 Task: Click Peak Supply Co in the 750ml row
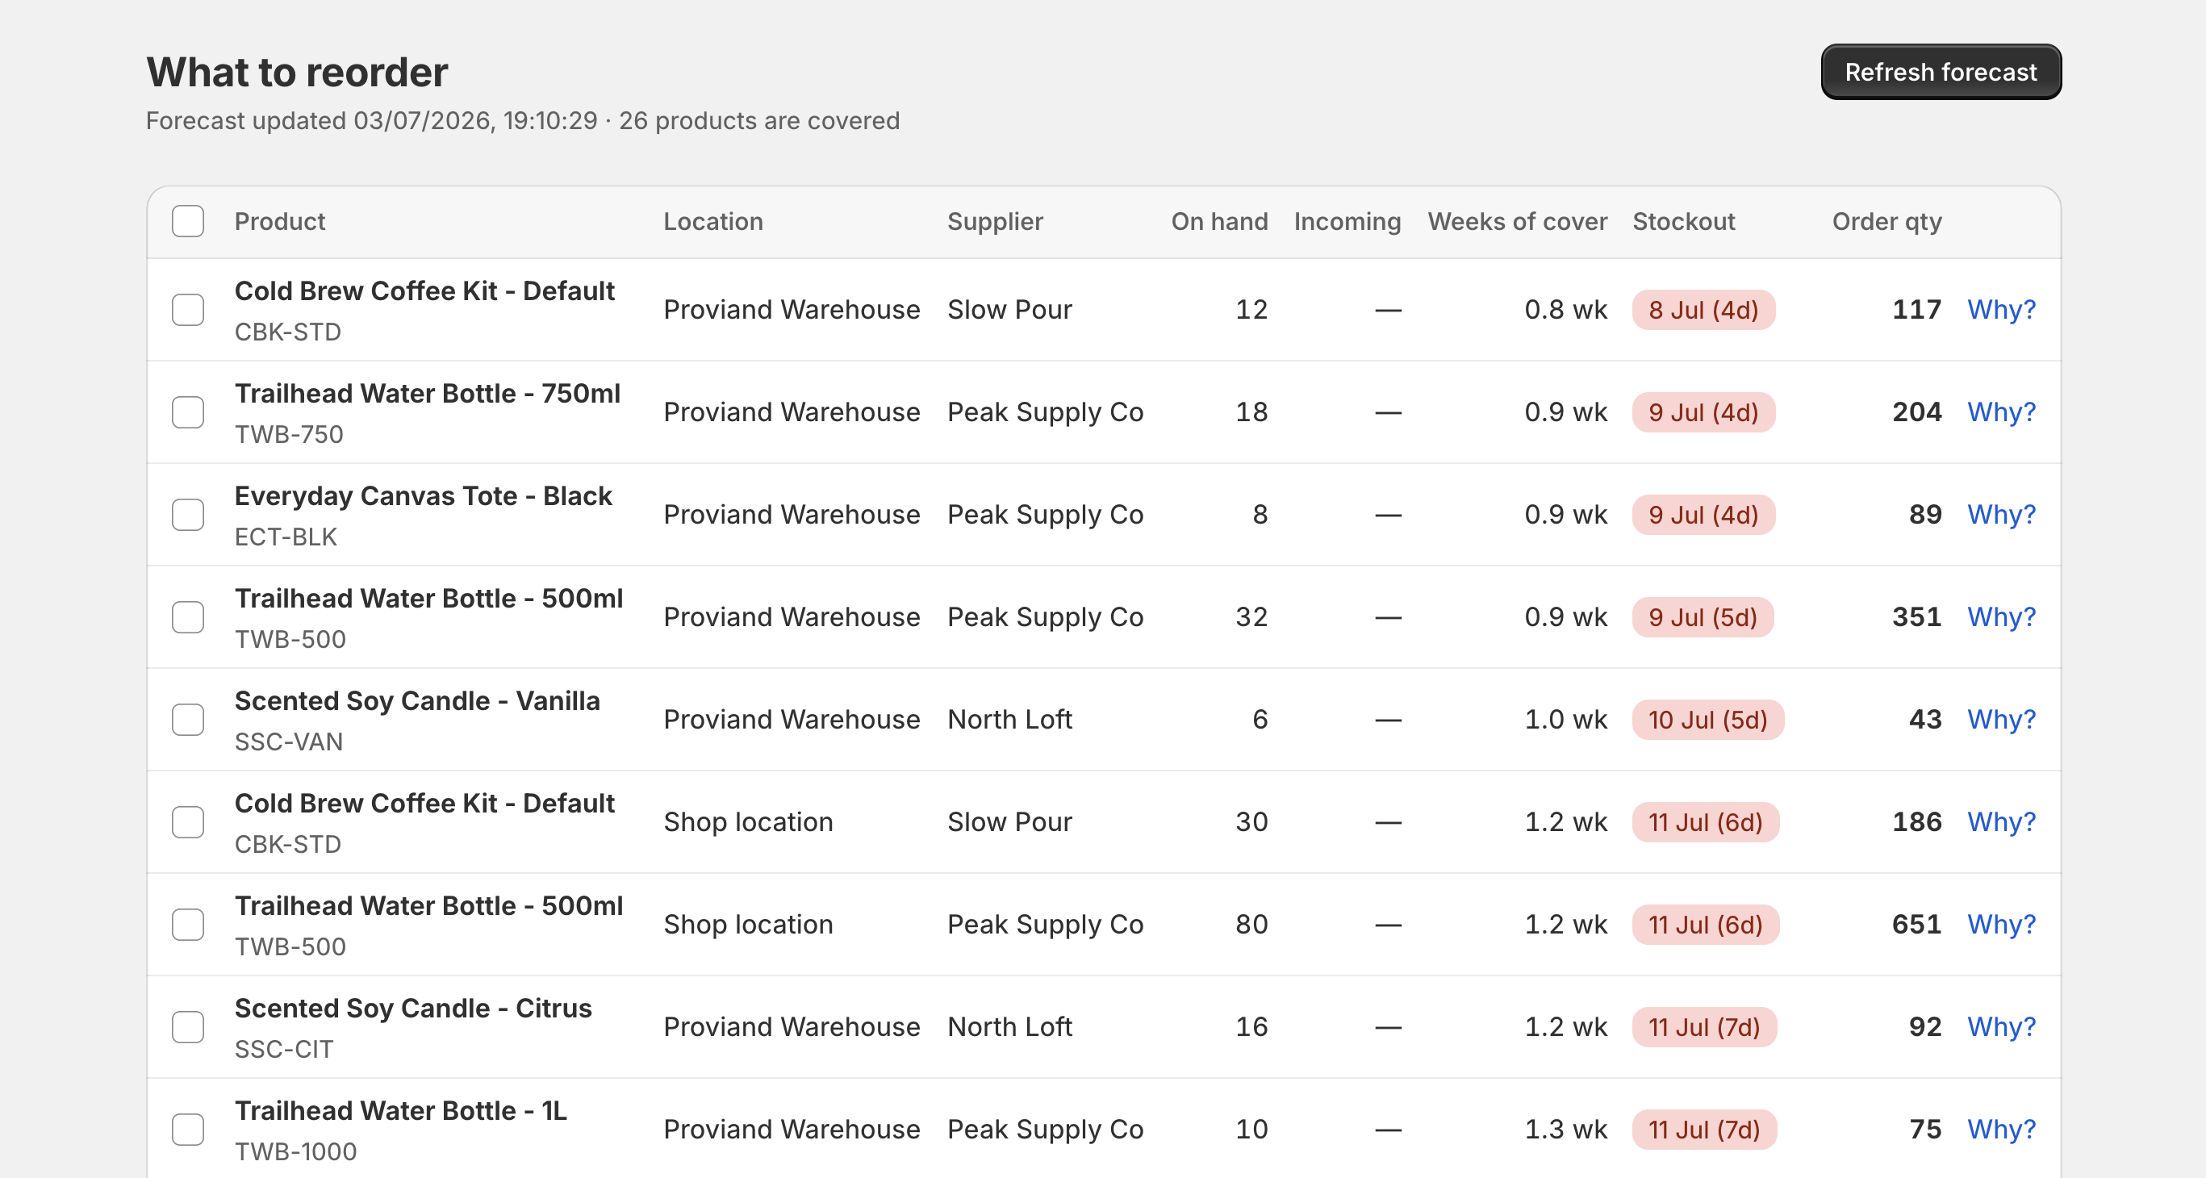click(x=1045, y=411)
